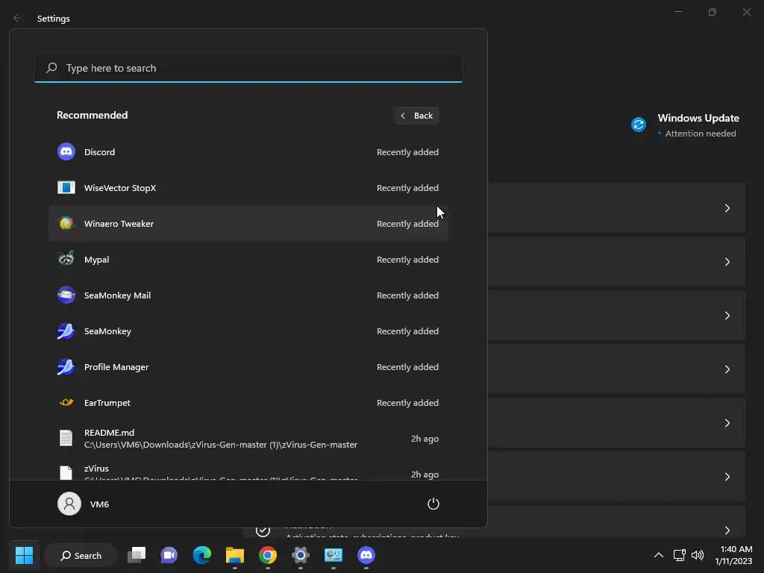764x573 pixels.
Task: Click 'Recently added' beside Discord
Action: click(407, 152)
